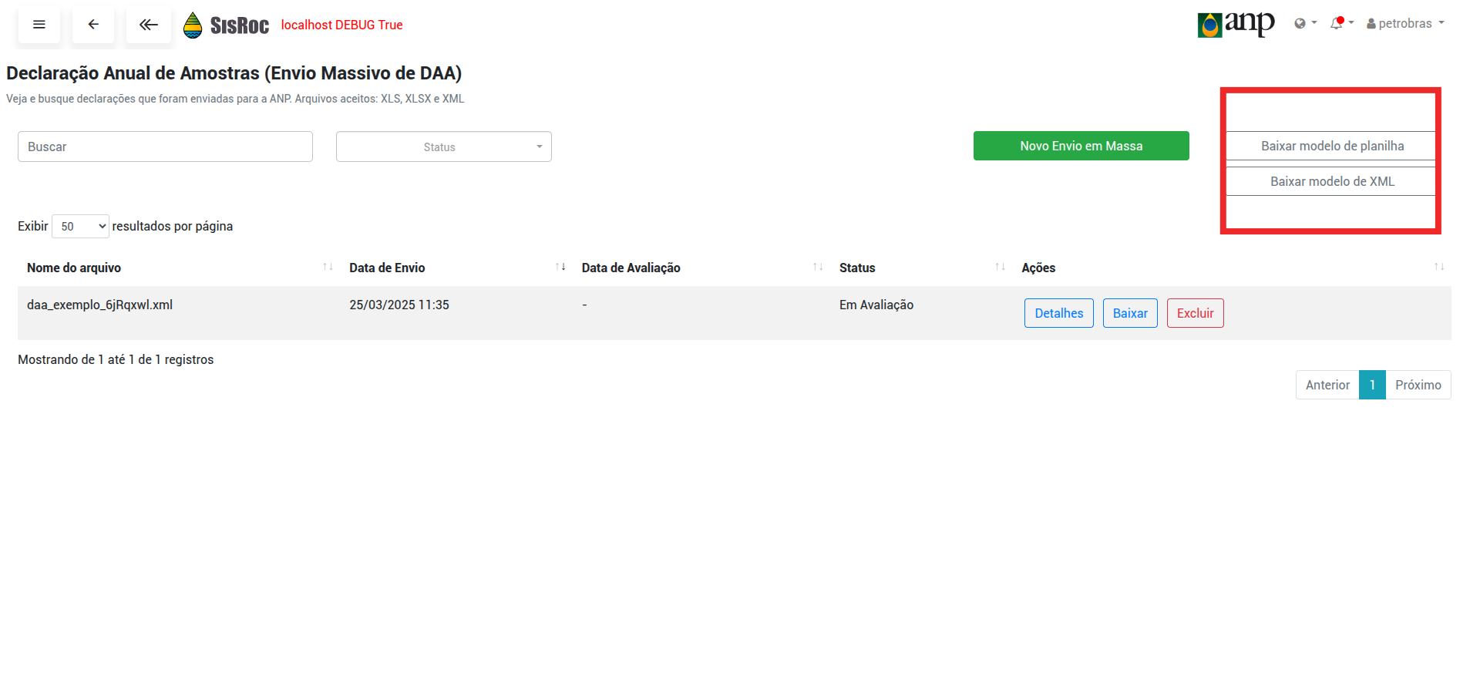
Task: Focus the Buscar search field
Action: point(165,147)
